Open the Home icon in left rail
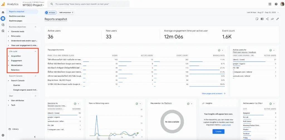 tap(3, 13)
